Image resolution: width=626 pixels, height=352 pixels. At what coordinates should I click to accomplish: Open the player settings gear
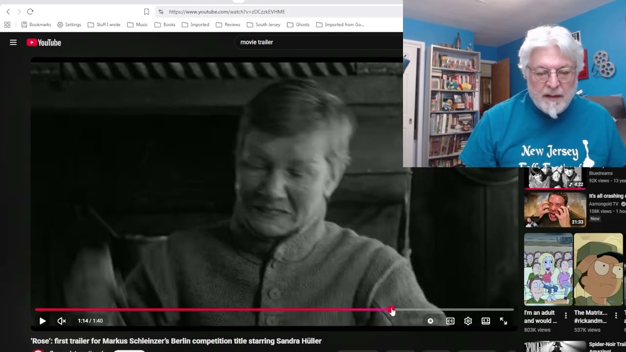468,321
